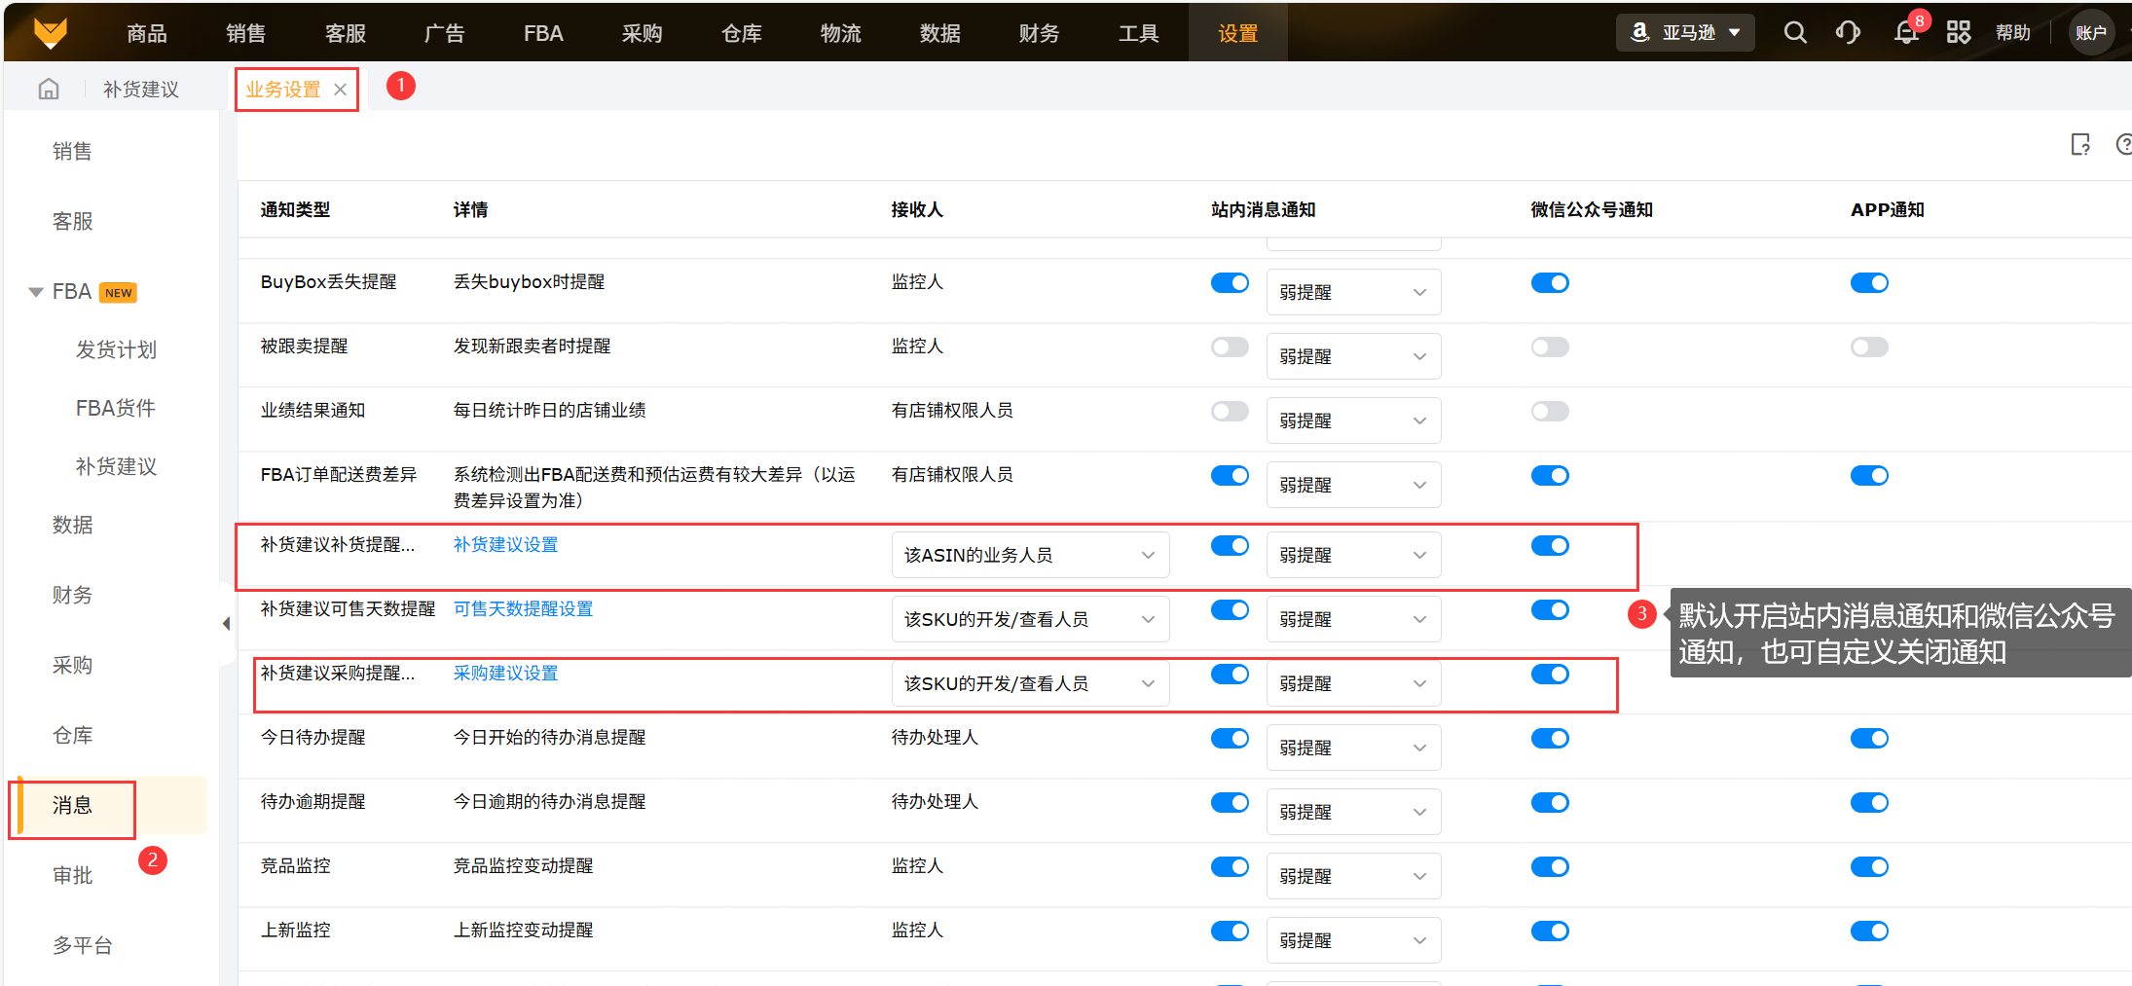Image resolution: width=2132 pixels, height=986 pixels.
Task: Open the customer support headset icon
Action: [1848, 33]
